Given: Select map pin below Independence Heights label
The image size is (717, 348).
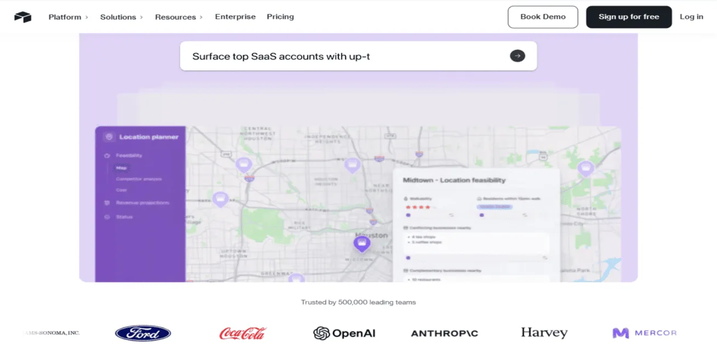Looking at the screenshot, I should pyautogui.click(x=352, y=164).
